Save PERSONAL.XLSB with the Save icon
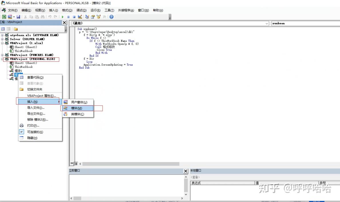This screenshot has height=202, width=340. [x=18, y=16]
